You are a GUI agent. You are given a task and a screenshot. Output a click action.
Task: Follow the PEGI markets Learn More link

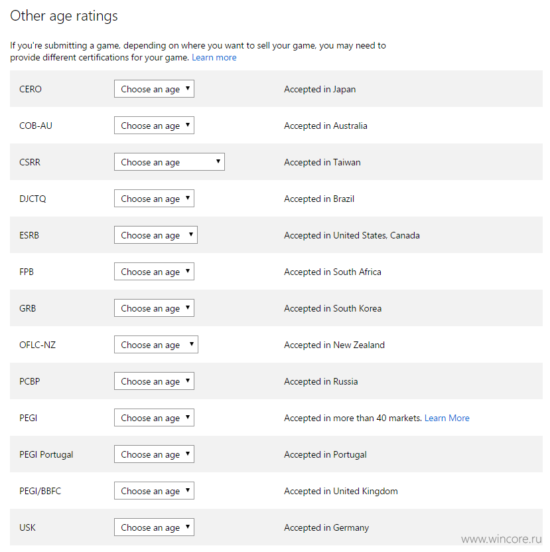[x=447, y=418]
